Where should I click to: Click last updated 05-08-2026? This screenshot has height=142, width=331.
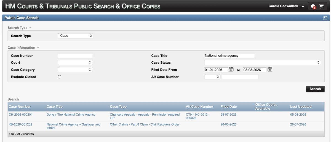tap(298, 115)
